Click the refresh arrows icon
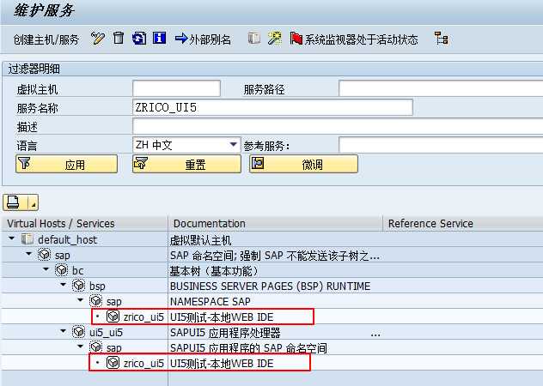This screenshot has height=386, width=543. (x=139, y=38)
